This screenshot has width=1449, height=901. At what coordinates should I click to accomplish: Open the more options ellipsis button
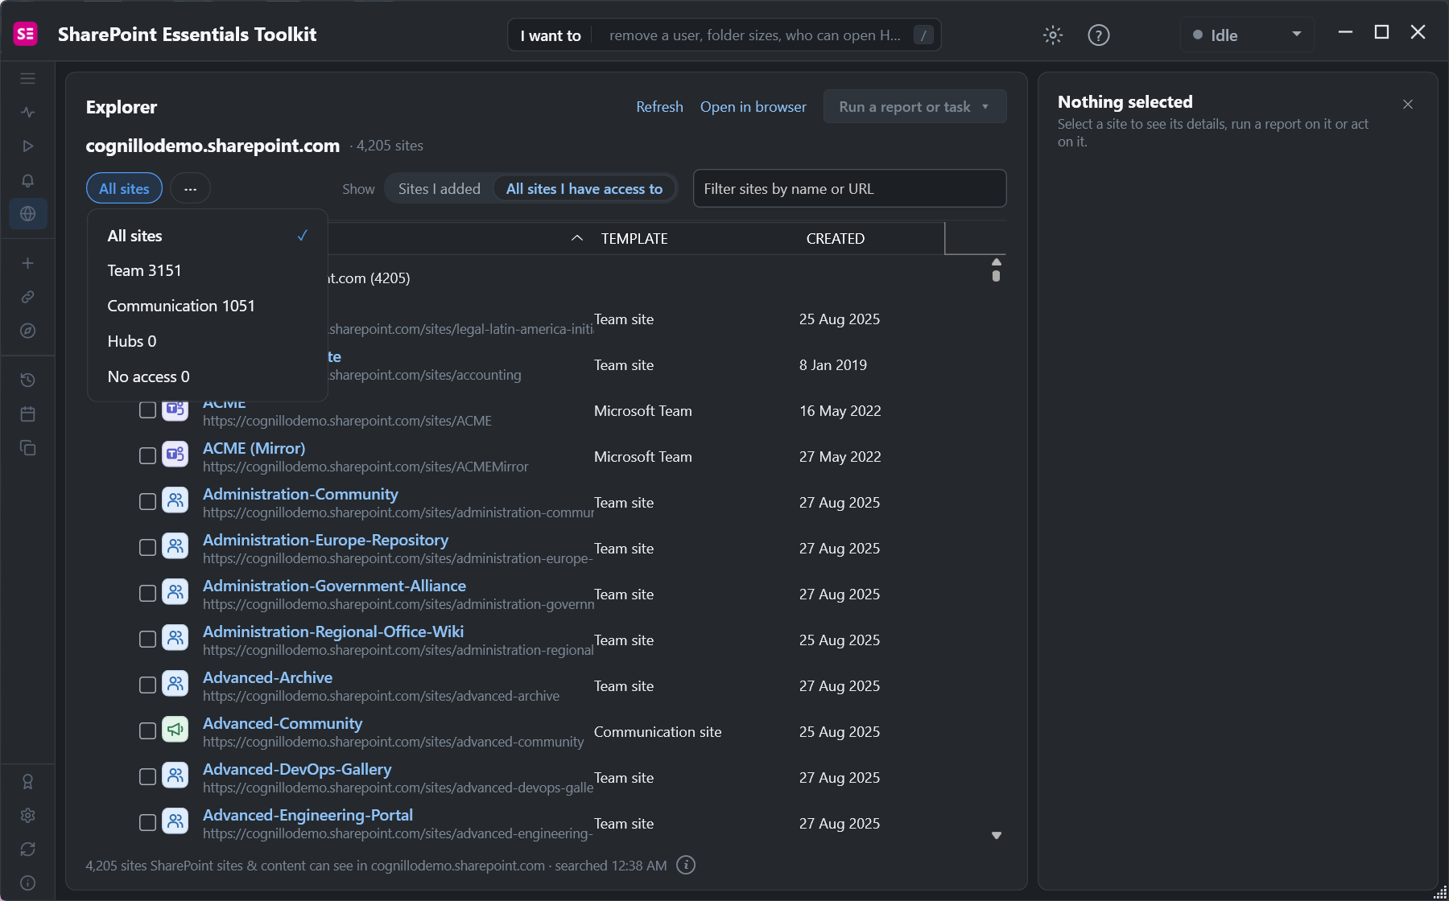[x=190, y=188]
